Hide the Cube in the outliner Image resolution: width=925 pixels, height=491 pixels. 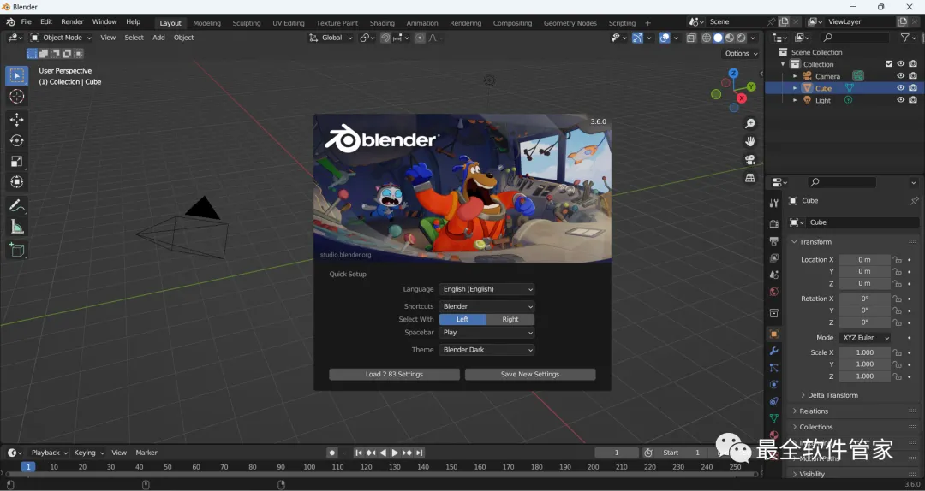click(x=900, y=88)
